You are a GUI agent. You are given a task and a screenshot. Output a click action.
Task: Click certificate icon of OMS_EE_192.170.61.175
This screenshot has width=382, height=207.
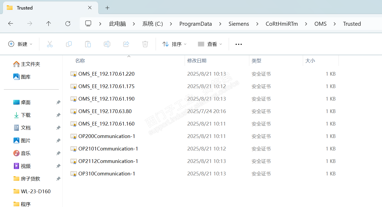pyautogui.click(x=74, y=87)
